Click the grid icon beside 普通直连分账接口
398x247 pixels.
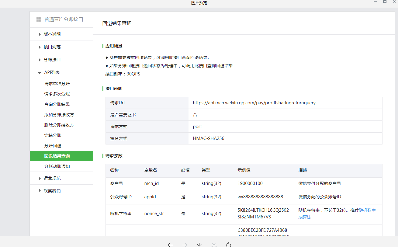pos(39,19)
